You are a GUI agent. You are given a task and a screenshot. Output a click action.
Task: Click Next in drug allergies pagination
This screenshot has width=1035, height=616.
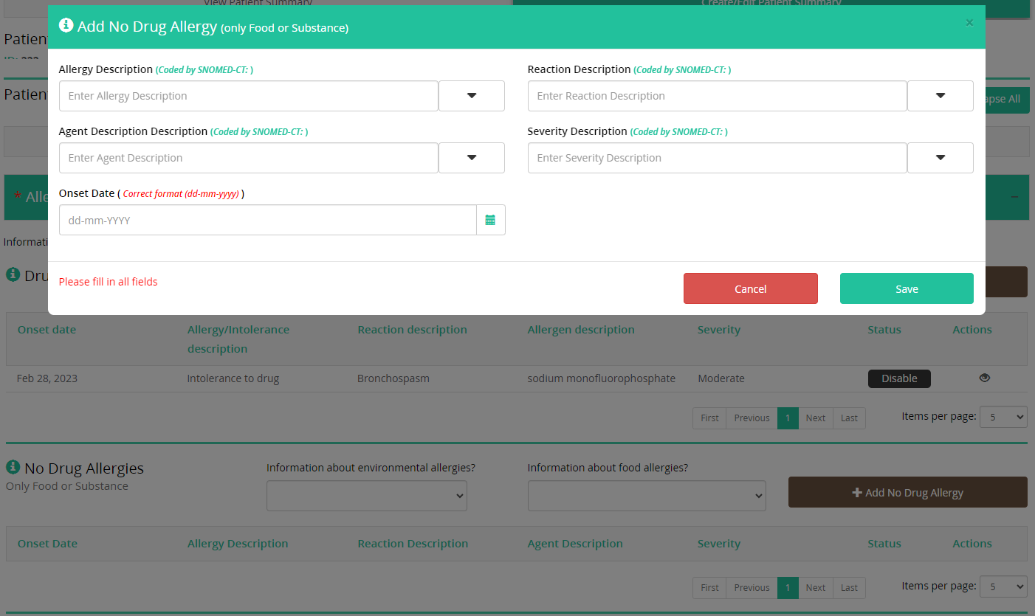(815, 418)
